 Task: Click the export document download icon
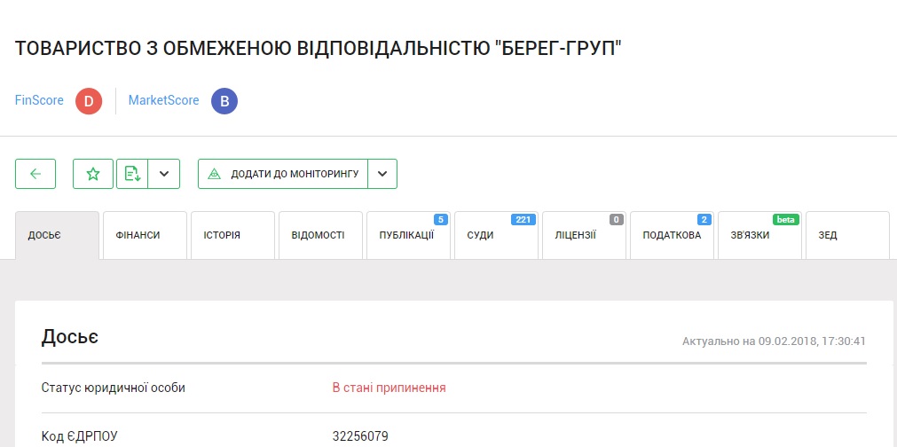coord(132,174)
